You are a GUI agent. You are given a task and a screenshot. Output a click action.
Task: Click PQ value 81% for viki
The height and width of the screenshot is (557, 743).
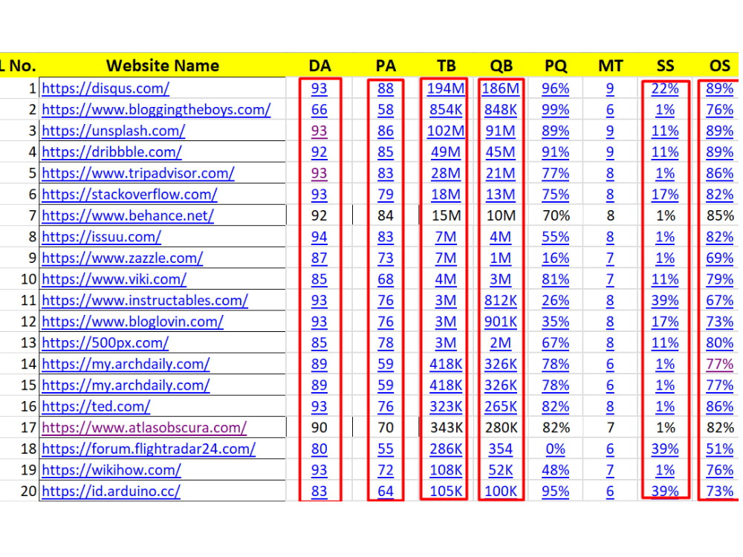tap(555, 279)
